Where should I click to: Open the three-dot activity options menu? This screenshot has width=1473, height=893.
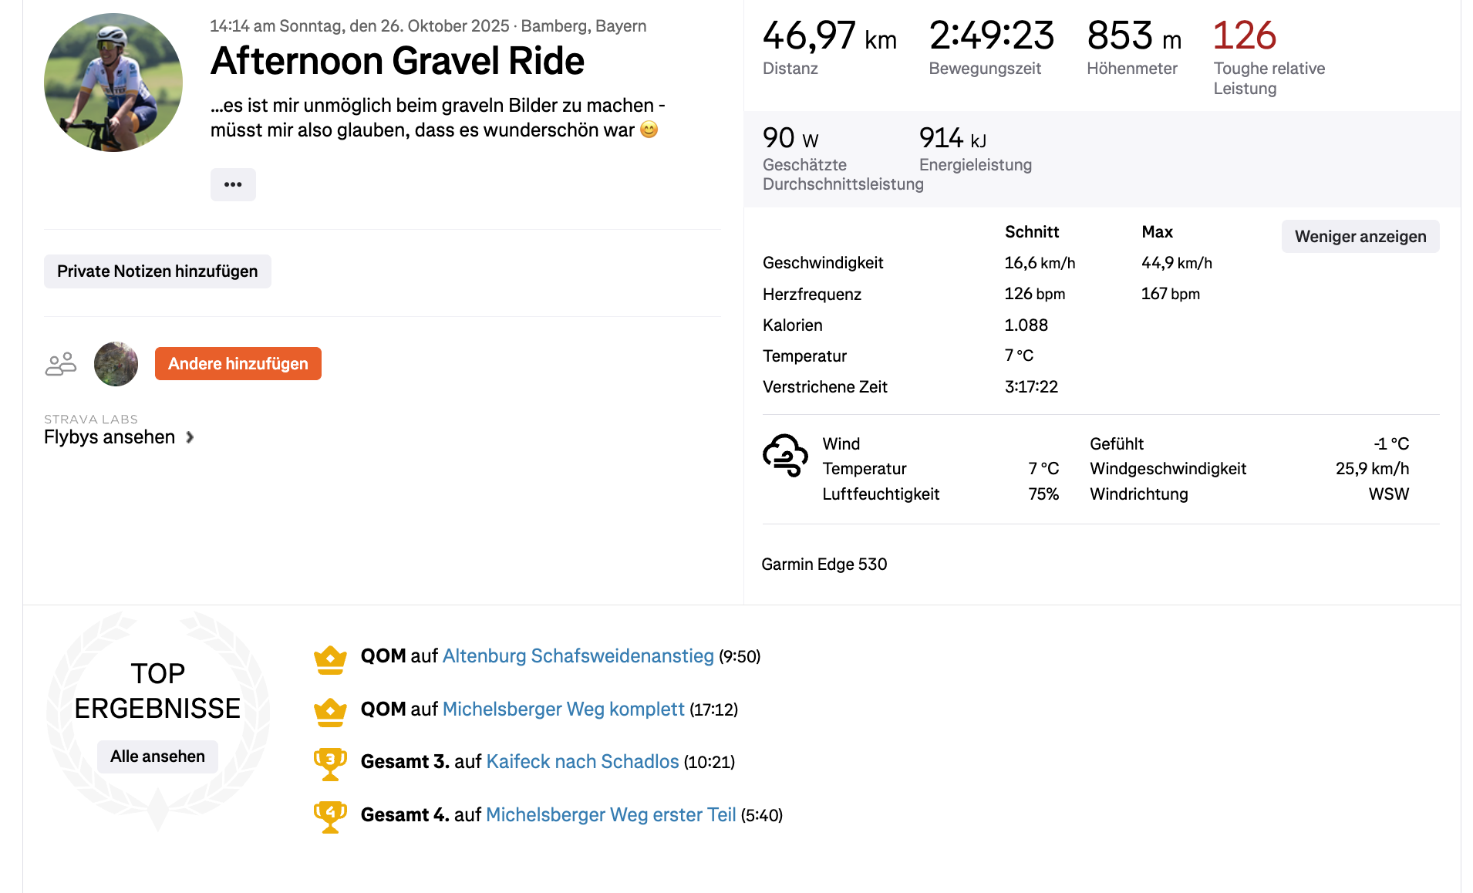(x=233, y=184)
